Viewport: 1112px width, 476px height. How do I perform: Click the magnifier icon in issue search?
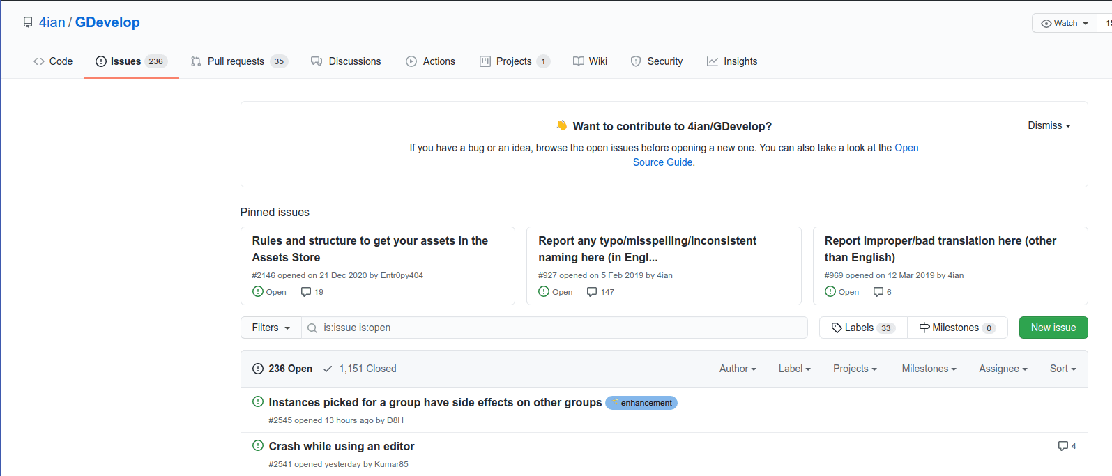(x=312, y=328)
